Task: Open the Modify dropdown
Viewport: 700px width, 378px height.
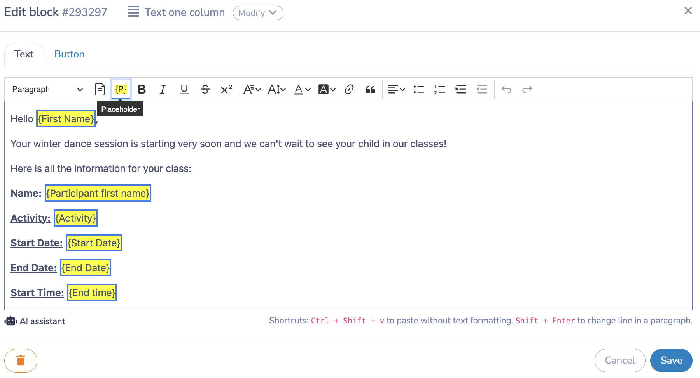Action: click(x=258, y=13)
